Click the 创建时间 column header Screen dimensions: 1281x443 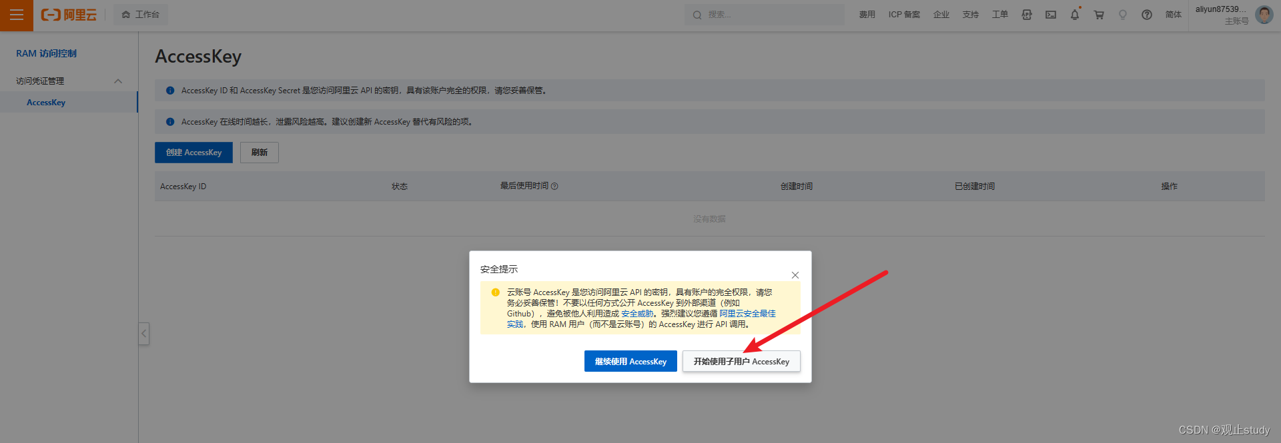click(x=797, y=187)
